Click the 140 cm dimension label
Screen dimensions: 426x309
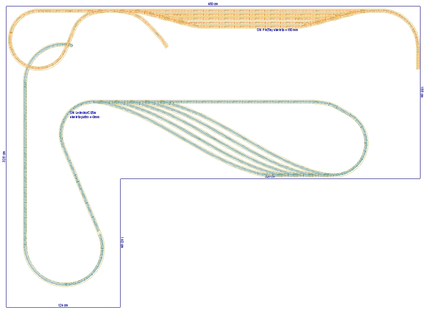(122, 242)
